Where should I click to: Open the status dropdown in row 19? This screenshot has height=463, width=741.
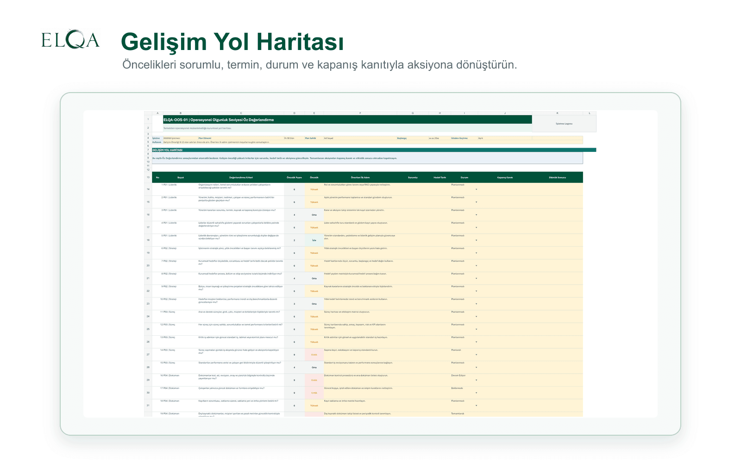pyautogui.click(x=476, y=253)
